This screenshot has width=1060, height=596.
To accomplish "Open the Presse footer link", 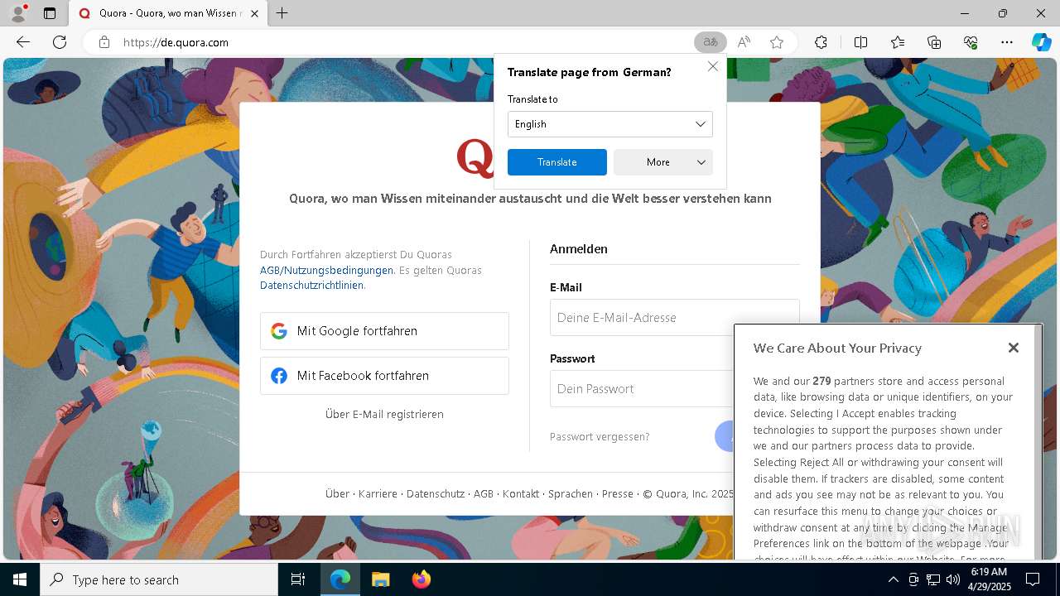I will [x=618, y=493].
